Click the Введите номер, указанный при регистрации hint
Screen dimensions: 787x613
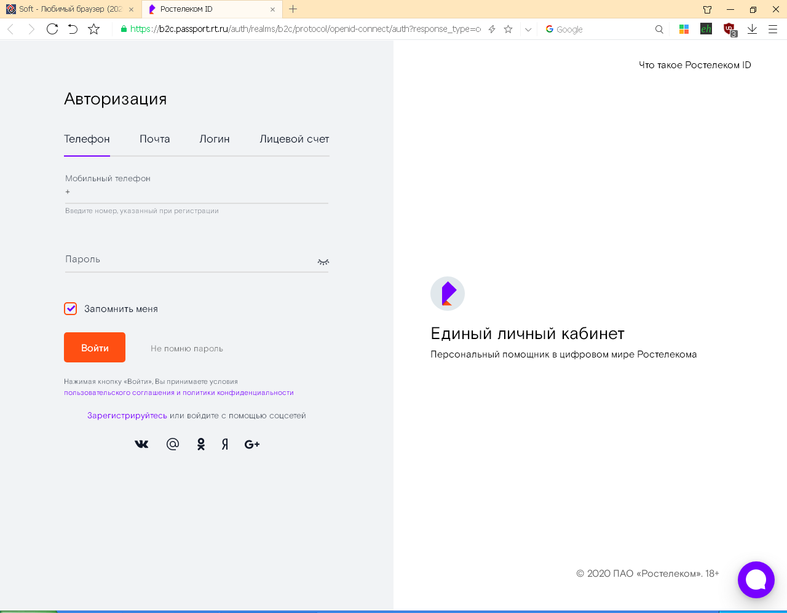click(142, 211)
